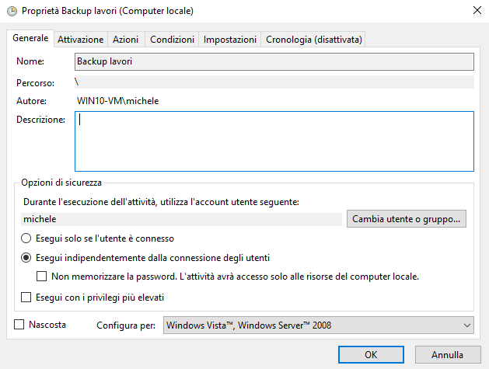Click the Nome field containing Backup lavori

[x=274, y=61]
